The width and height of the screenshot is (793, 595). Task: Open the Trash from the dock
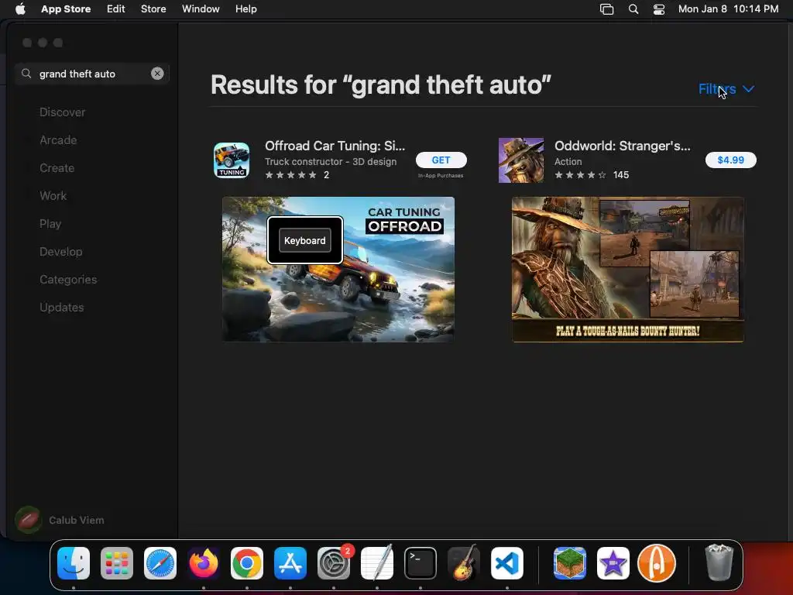[719, 563]
